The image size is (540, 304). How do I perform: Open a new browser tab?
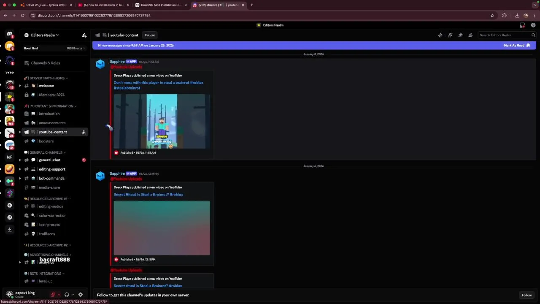click(251, 5)
